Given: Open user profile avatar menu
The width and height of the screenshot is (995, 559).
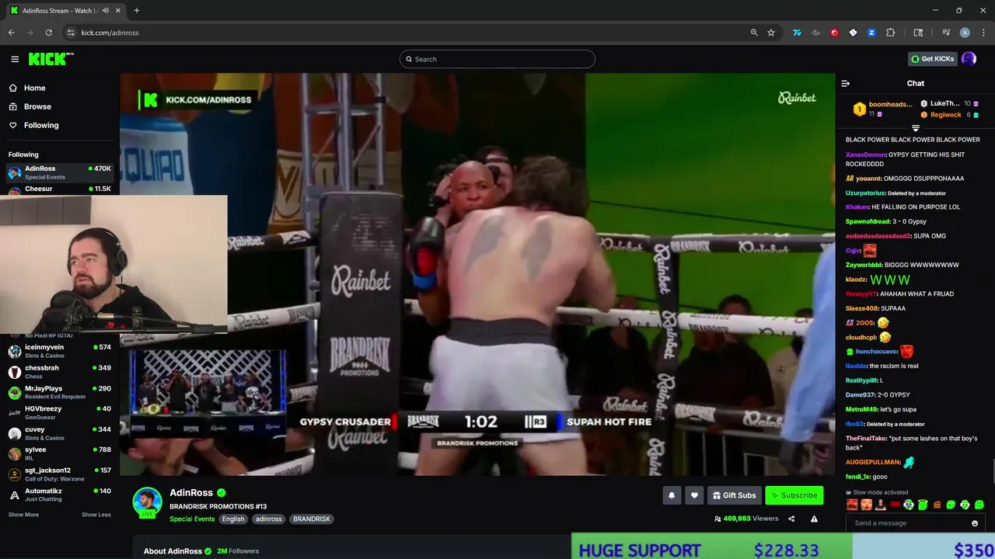Looking at the screenshot, I should pos(969,59).
